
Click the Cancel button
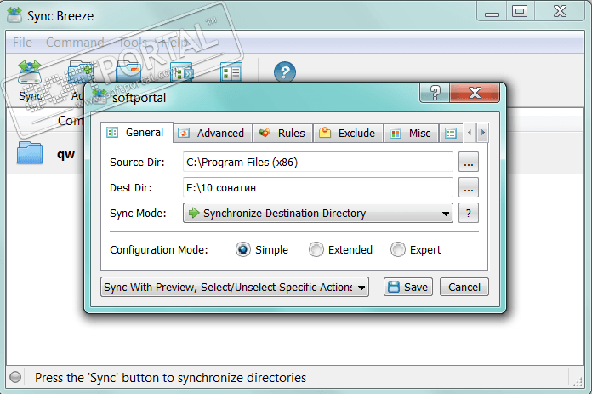(464, 287)
